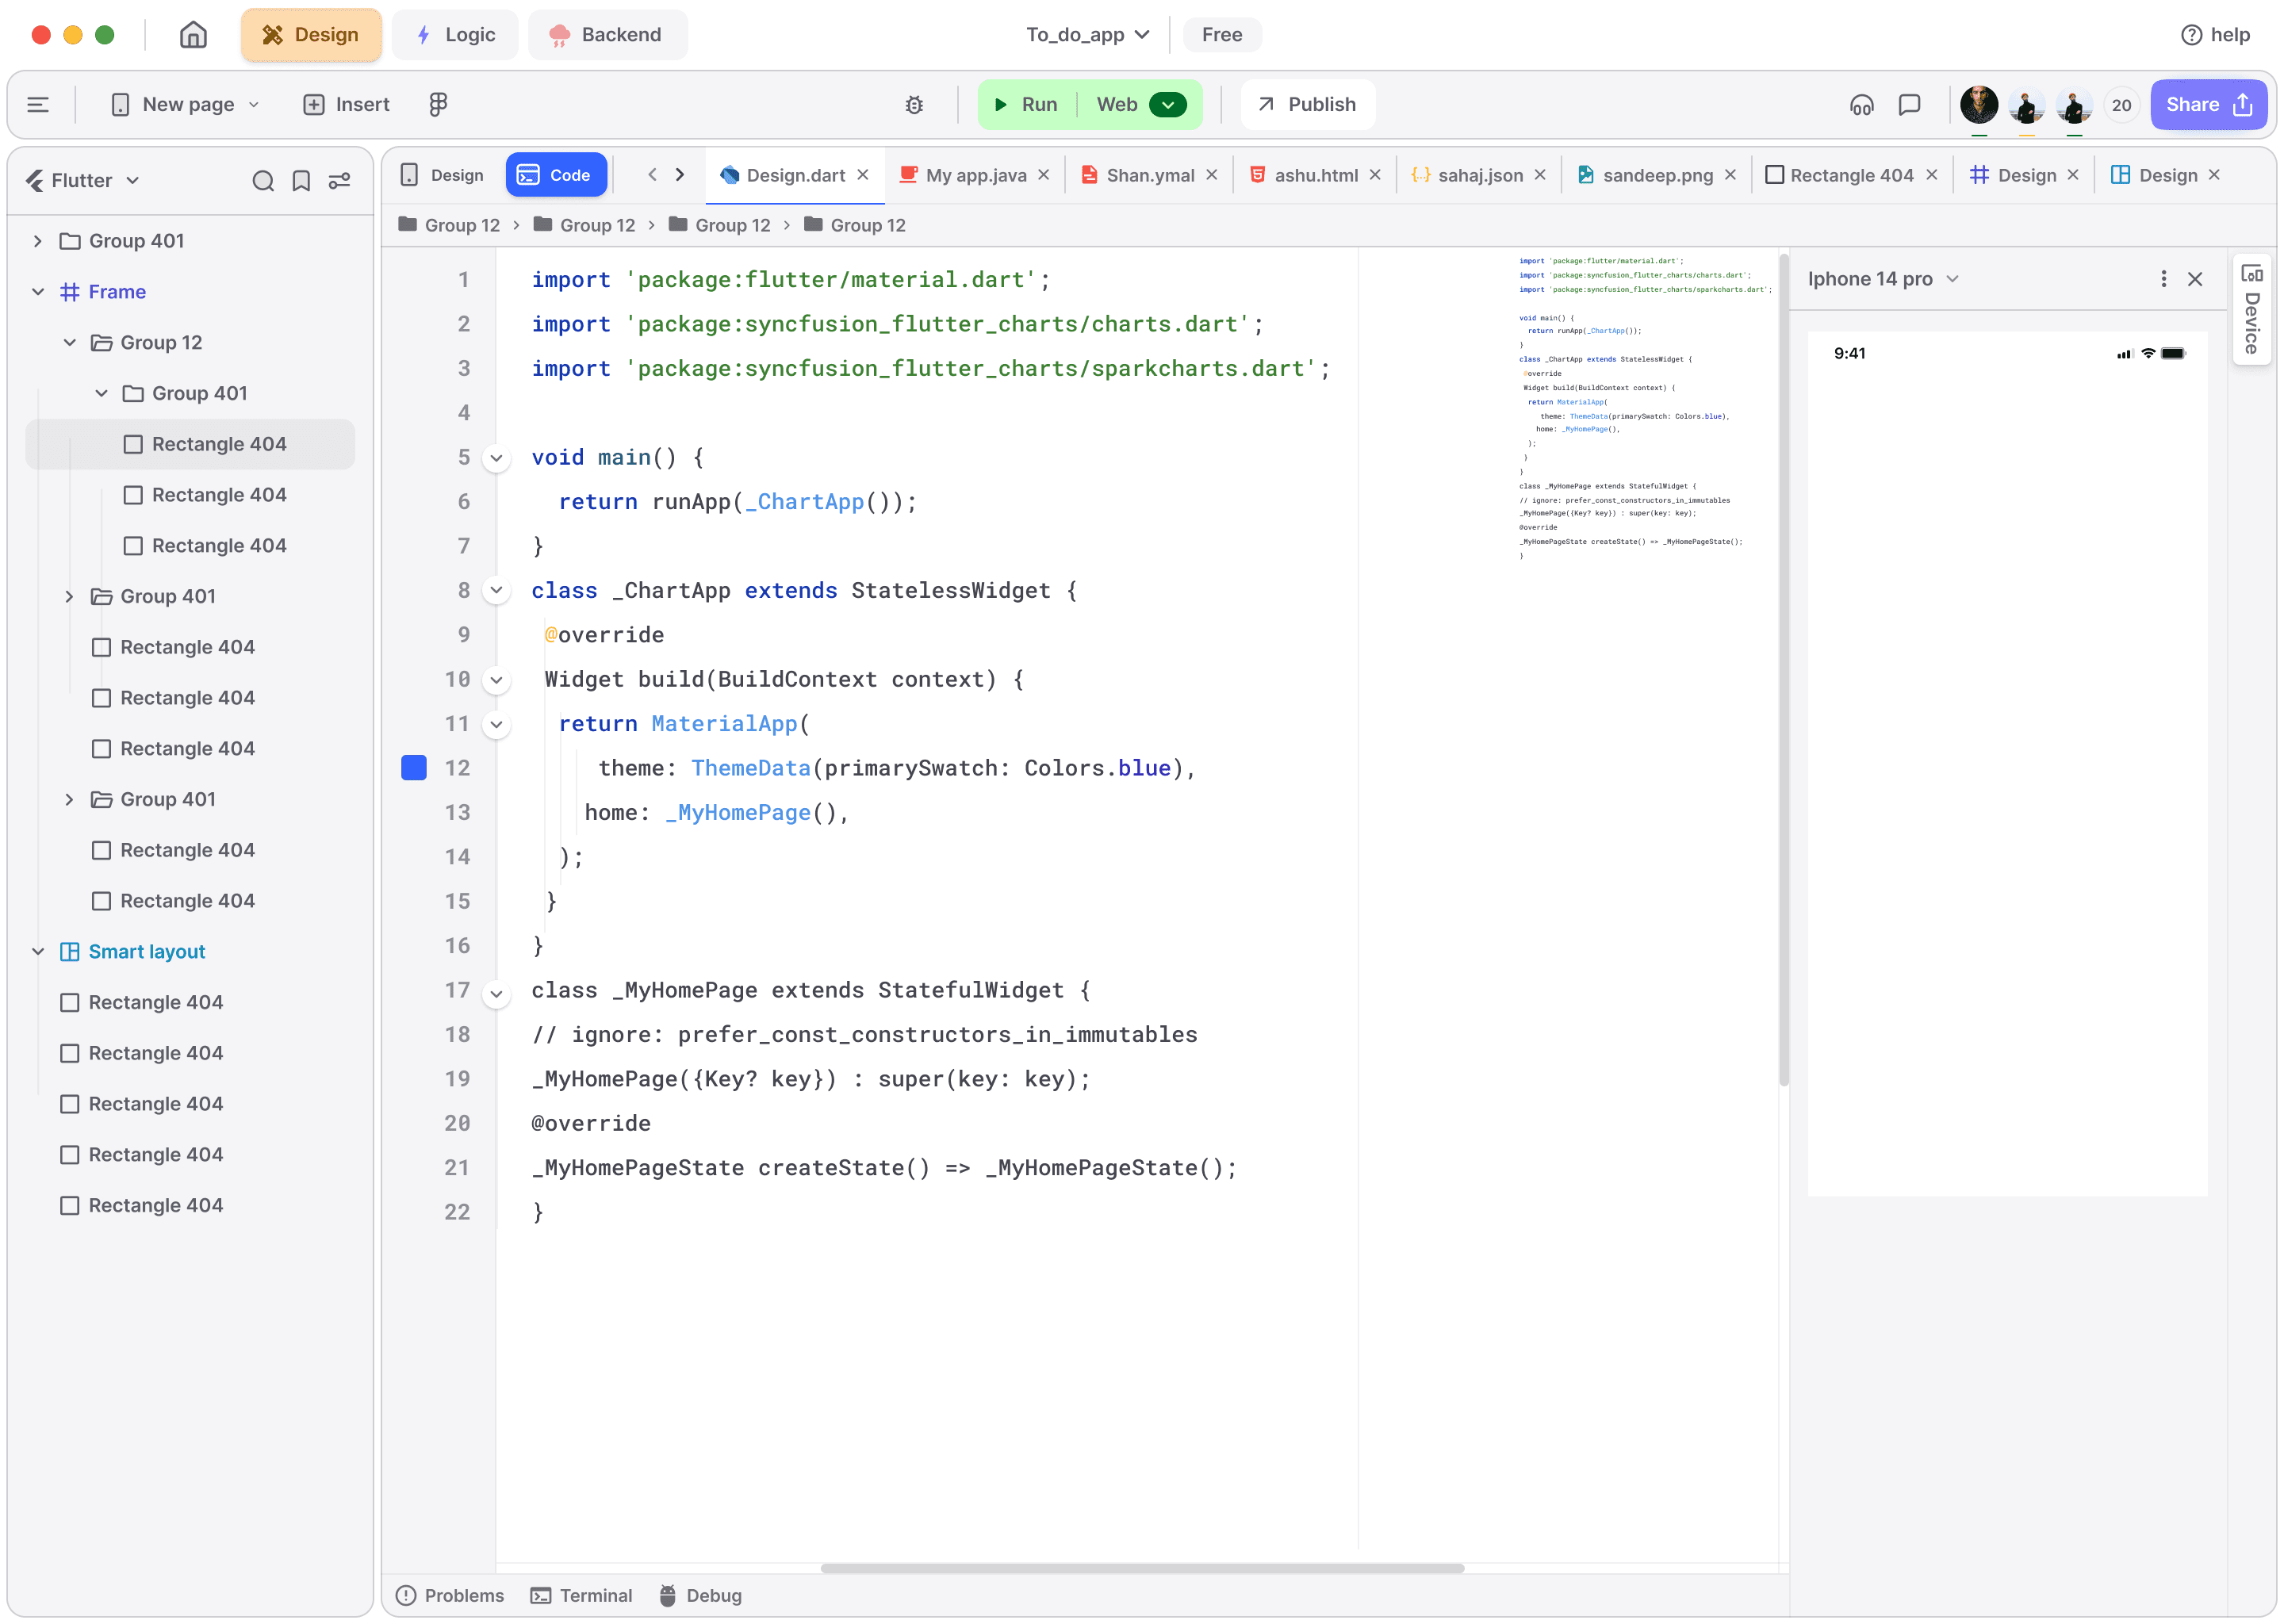Click the component icon in layers panel
Screen dimensions: 2284x1624
(68, 951)
